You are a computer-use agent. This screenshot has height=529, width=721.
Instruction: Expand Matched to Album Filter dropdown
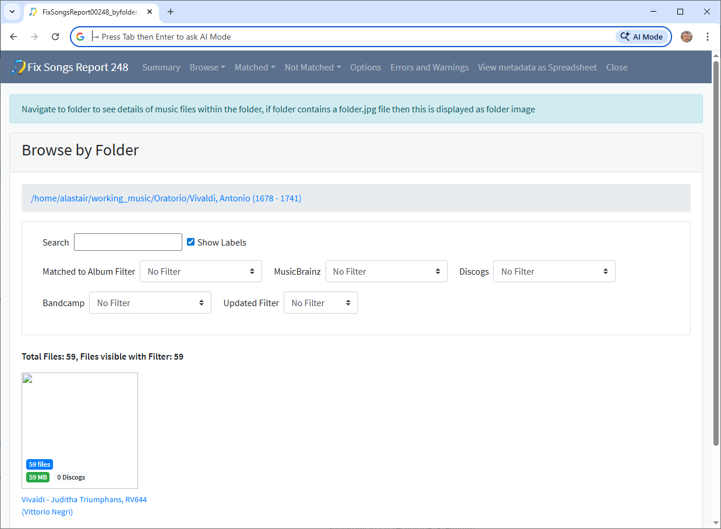201,271
